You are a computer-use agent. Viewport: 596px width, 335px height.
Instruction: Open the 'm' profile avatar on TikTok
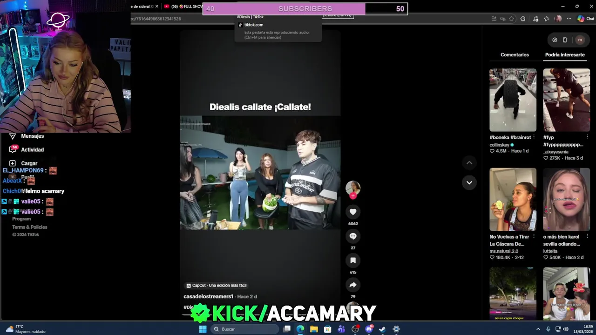click(580, 40)
